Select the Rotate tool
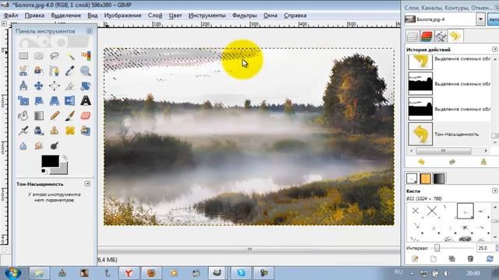This screenshot has width=499, height=280. 86,86
